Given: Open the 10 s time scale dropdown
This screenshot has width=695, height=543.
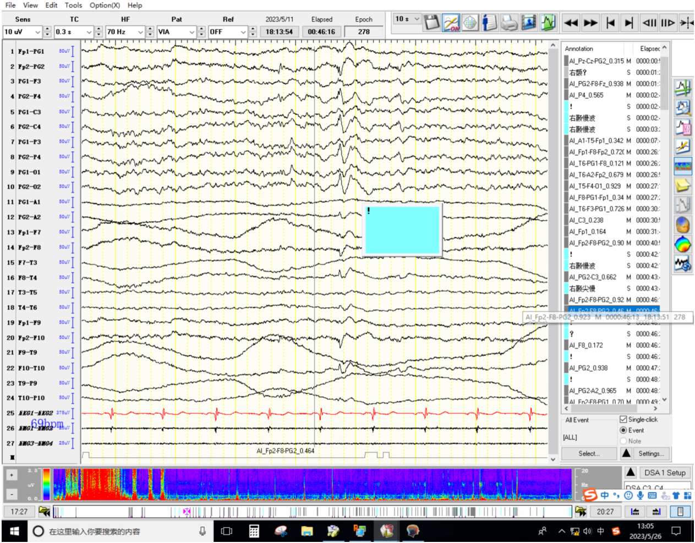Looking at the screenshot, I should [417, 19].
